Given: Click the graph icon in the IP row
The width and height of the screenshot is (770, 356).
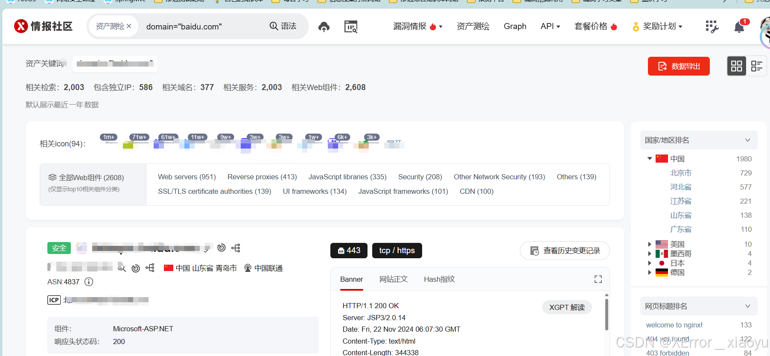Looking at the screenshot, I should click(150, 268).
